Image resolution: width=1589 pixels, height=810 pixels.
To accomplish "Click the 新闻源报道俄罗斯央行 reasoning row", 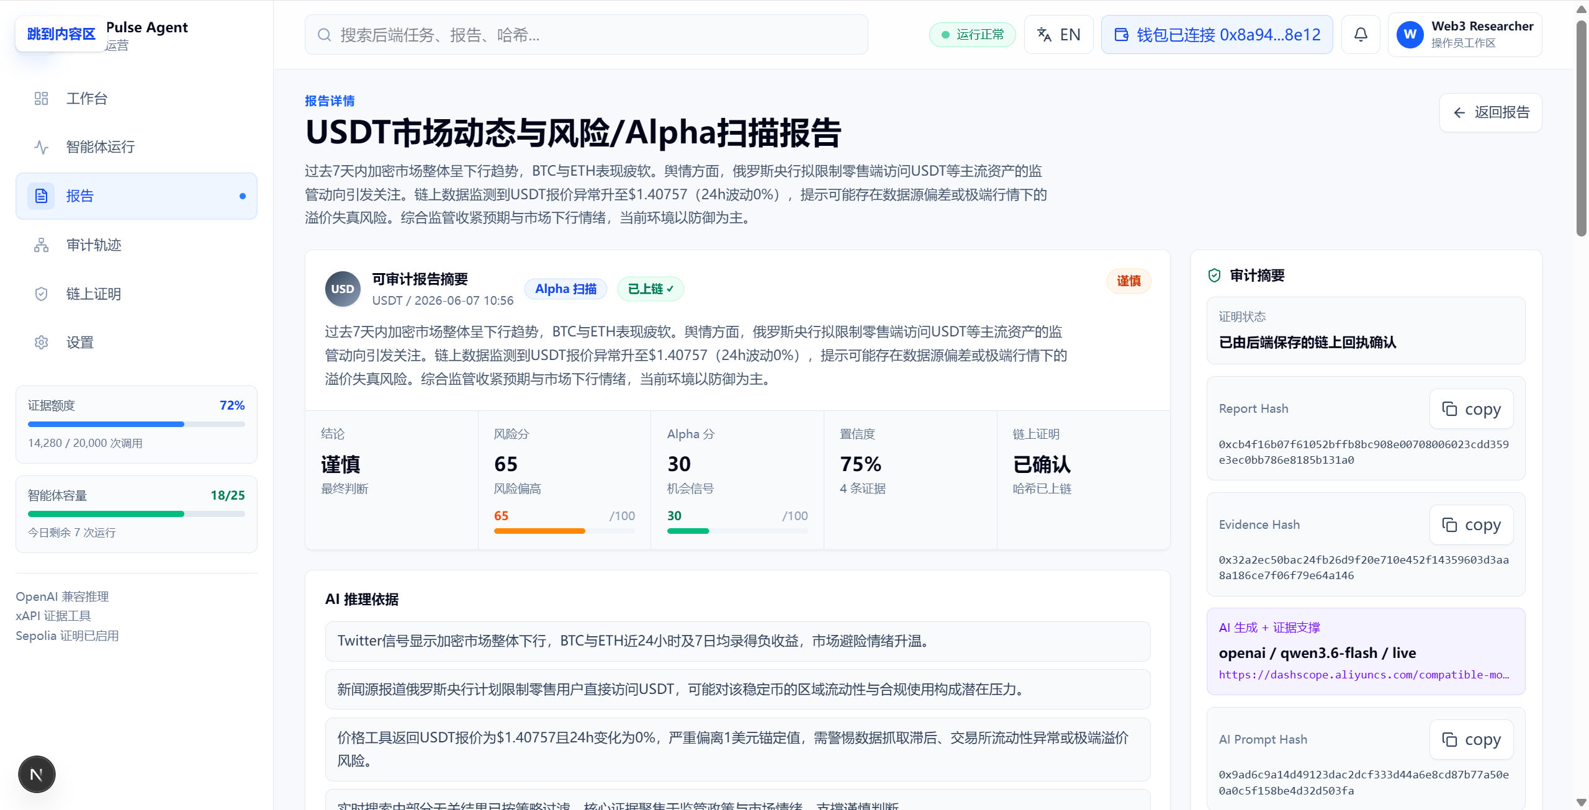I will point(737,690).
